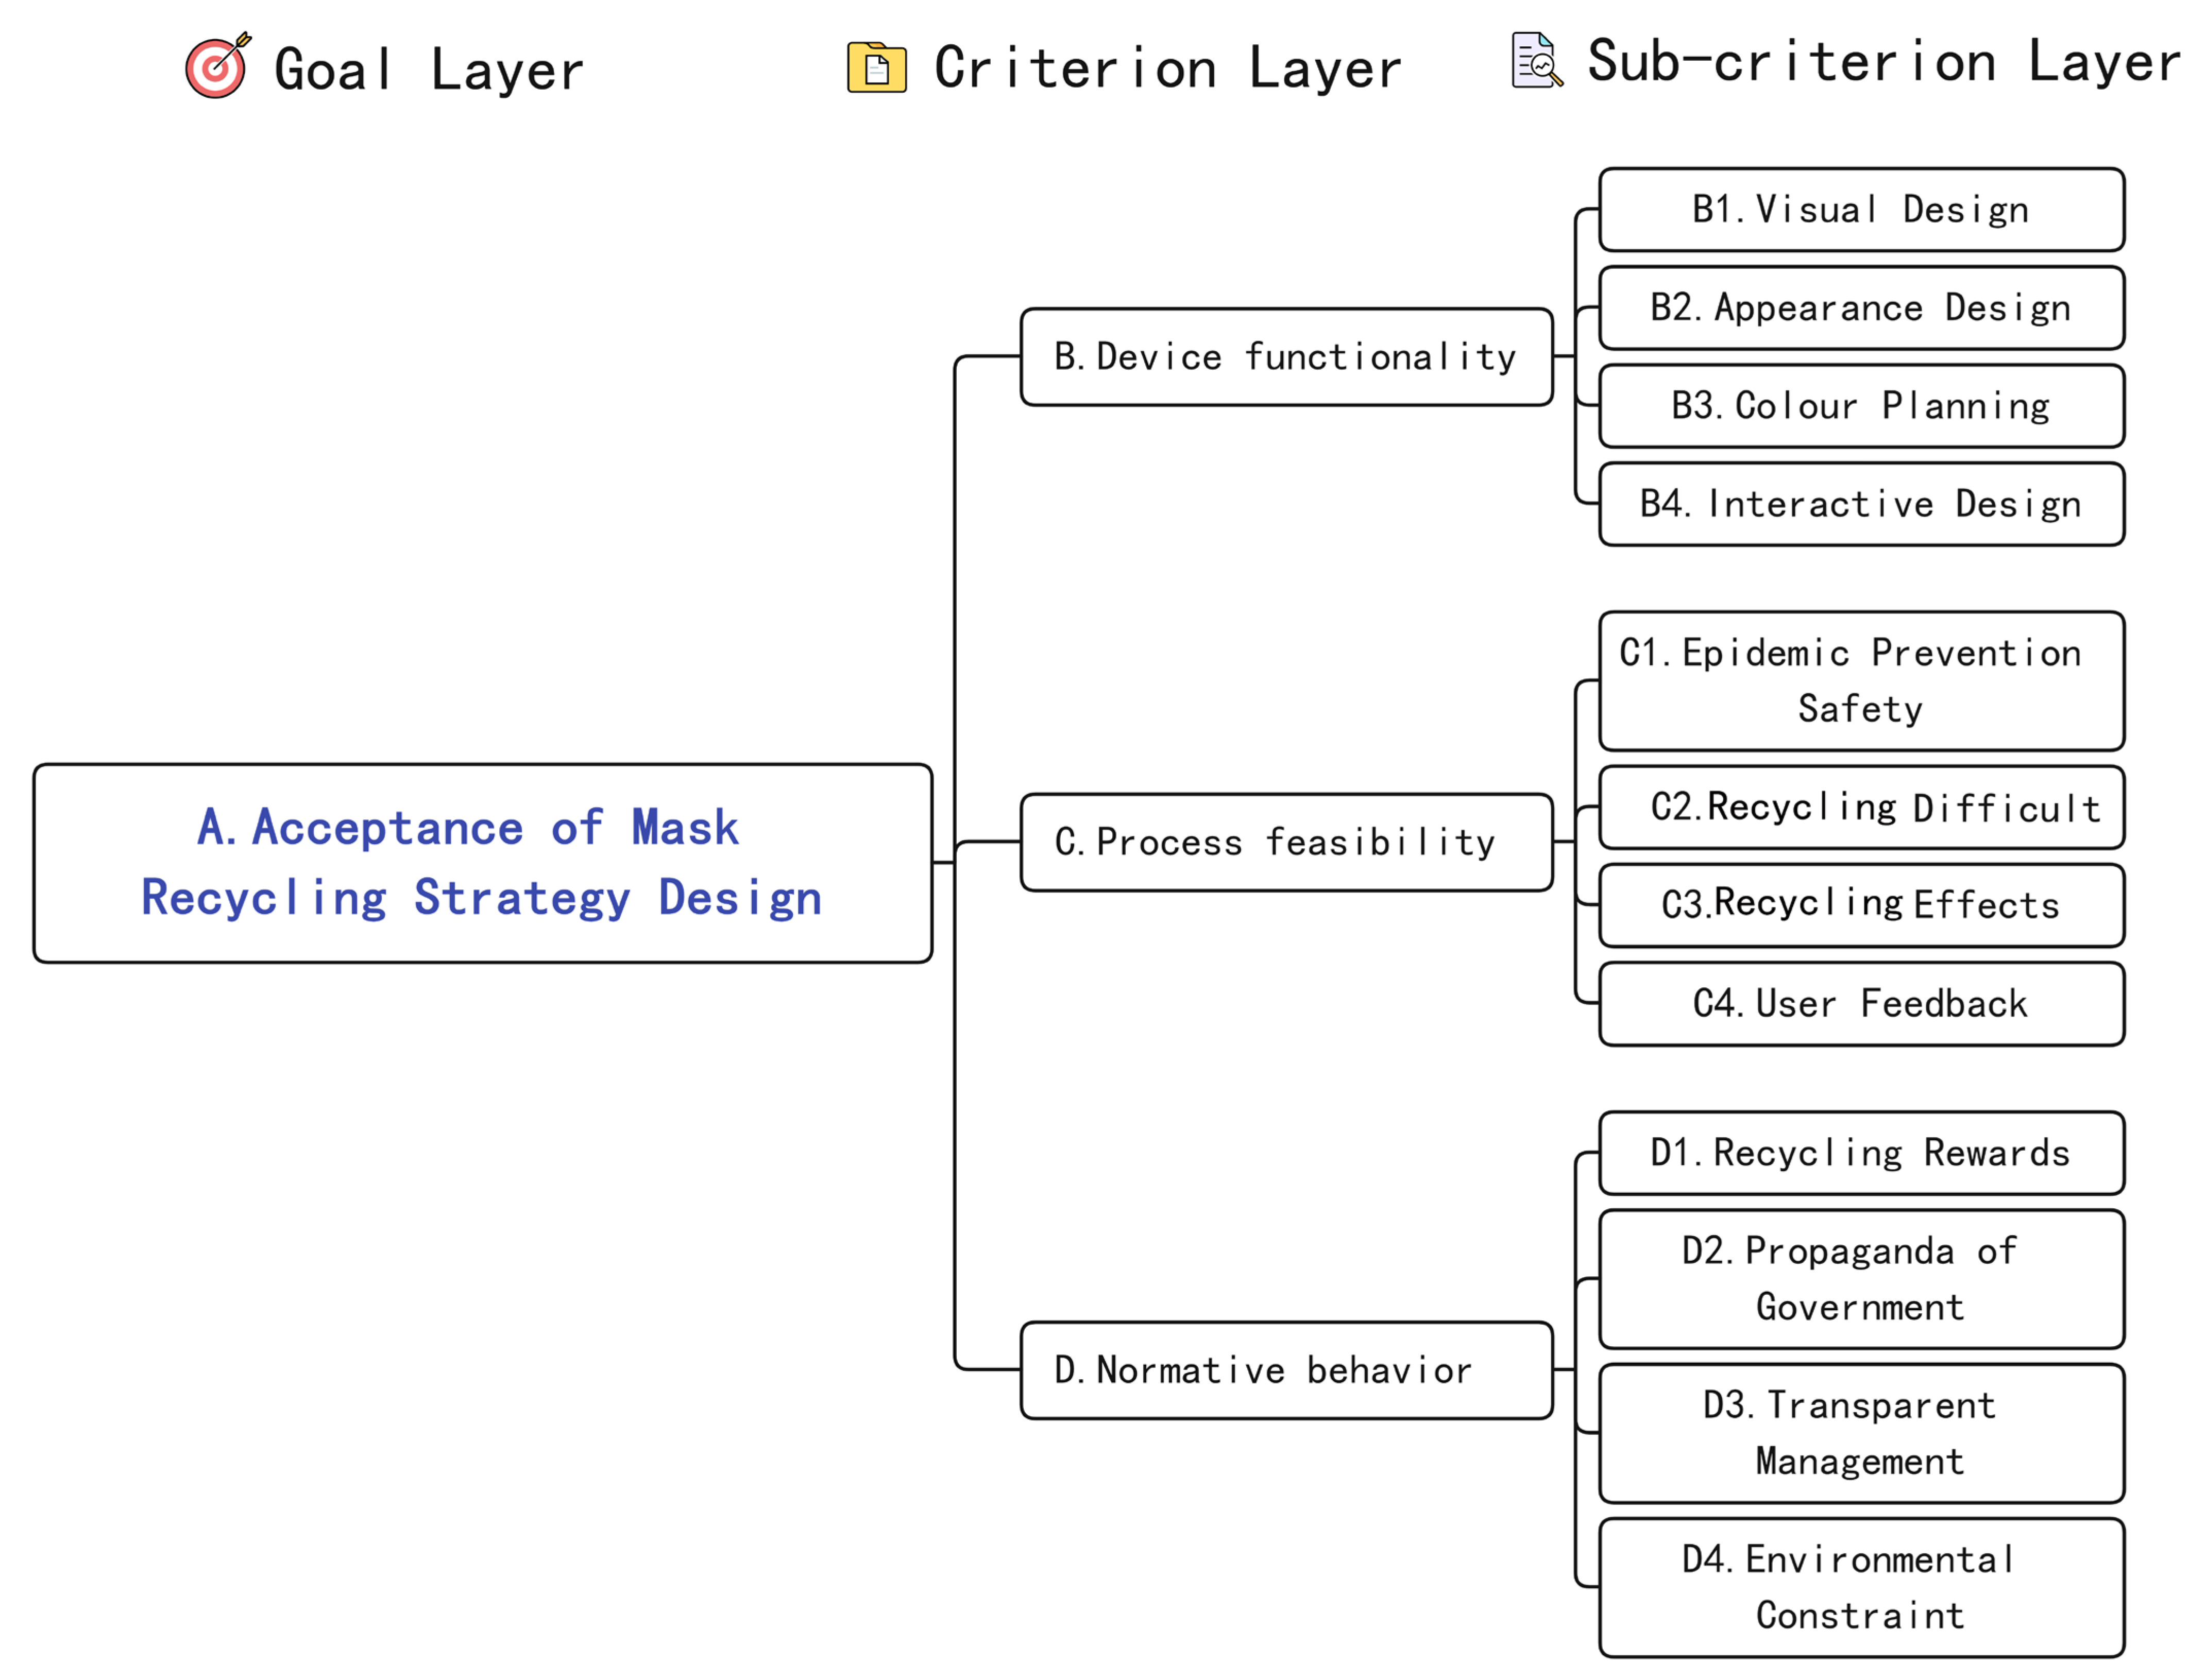This screenshot has width=2206, height=1680.
Task: Click the red target icon beside Goal Layer
Action: tap(216, 67)
